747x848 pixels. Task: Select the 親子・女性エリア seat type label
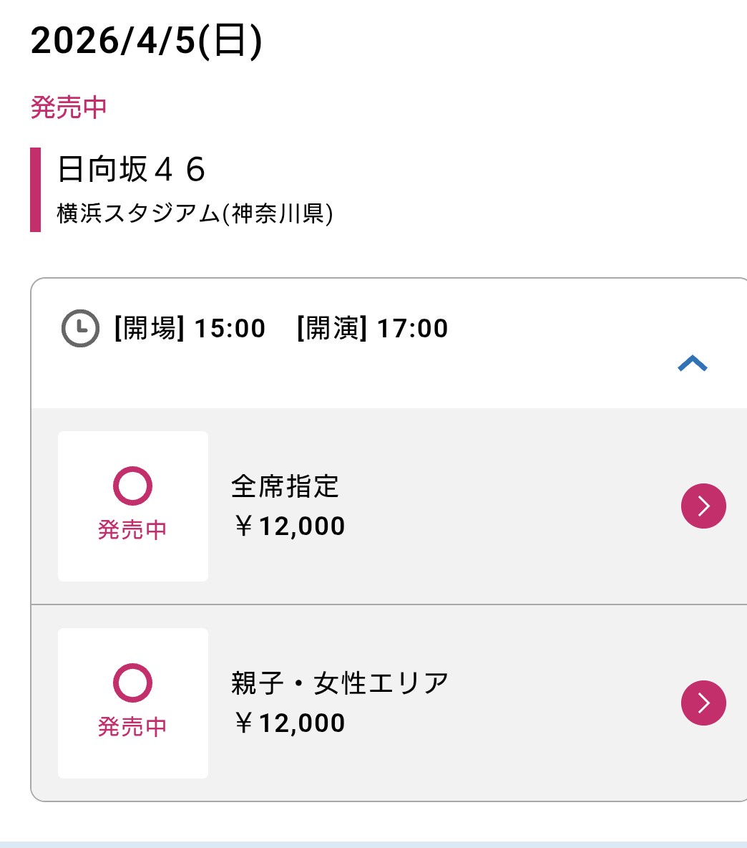[x=340, y=683]
